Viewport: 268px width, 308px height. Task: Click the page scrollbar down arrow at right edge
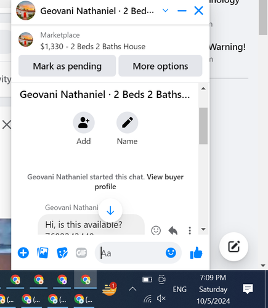263,265
